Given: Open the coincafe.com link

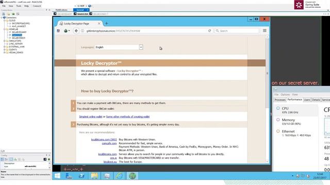Looking at the screenshot, I should point(109,143).
